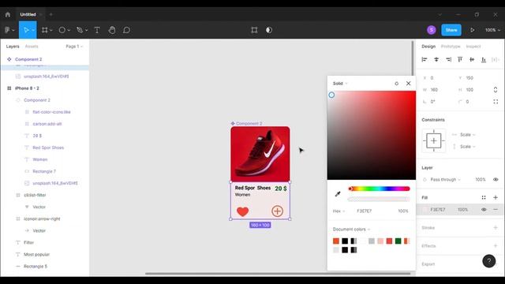Switch to the Inspect tab

(x=473, y=47)
